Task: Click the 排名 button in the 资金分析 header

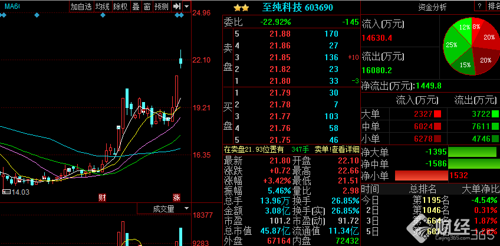Action: click(493, 5)
